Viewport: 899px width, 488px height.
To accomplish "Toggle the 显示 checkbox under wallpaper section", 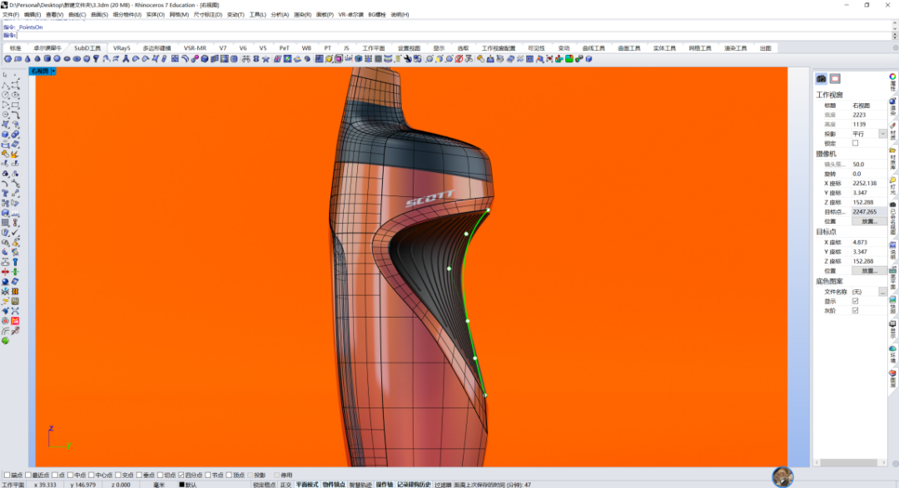I will click(855, 301).
